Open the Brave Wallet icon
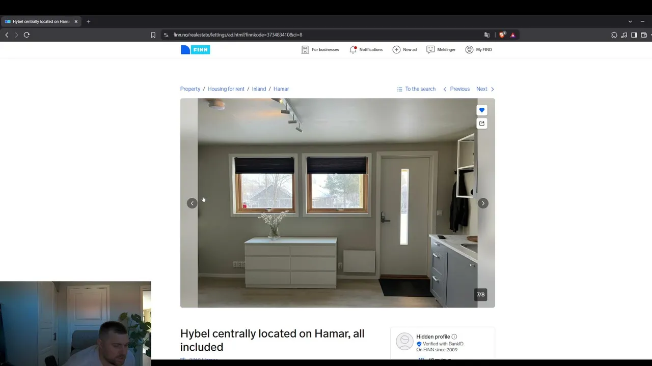The height and width of the screenshot is (366, 652). (x=644, y=35)
